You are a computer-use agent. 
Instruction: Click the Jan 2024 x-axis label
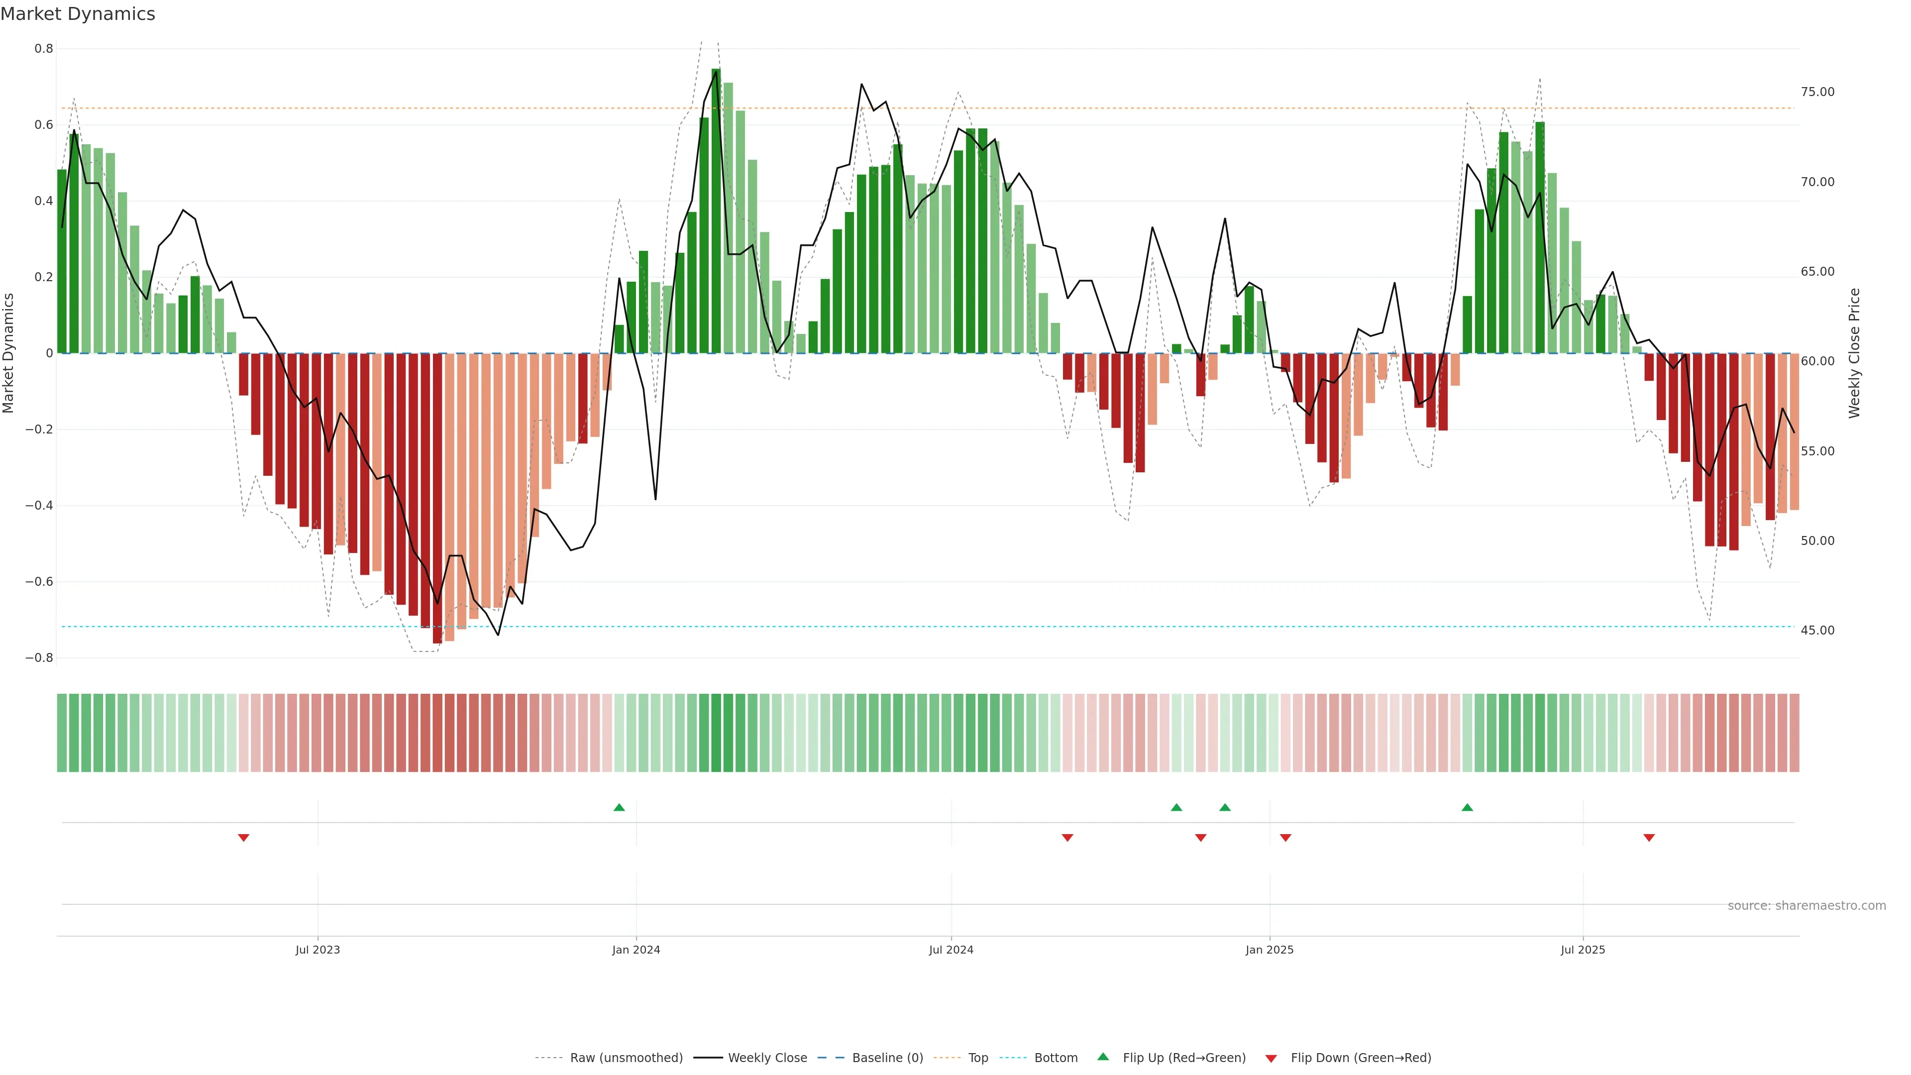[636, 950]
